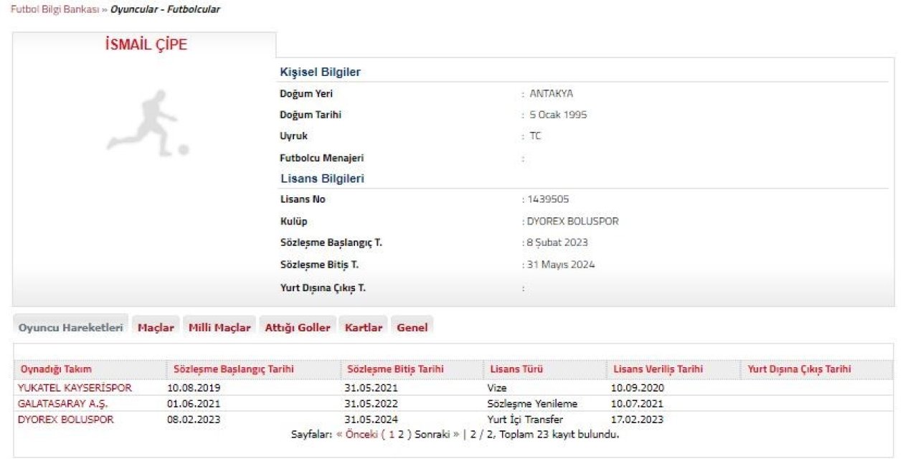
Task: View the Attığı Goller tab
Action: pyautogui.click(x=297, y=326)
